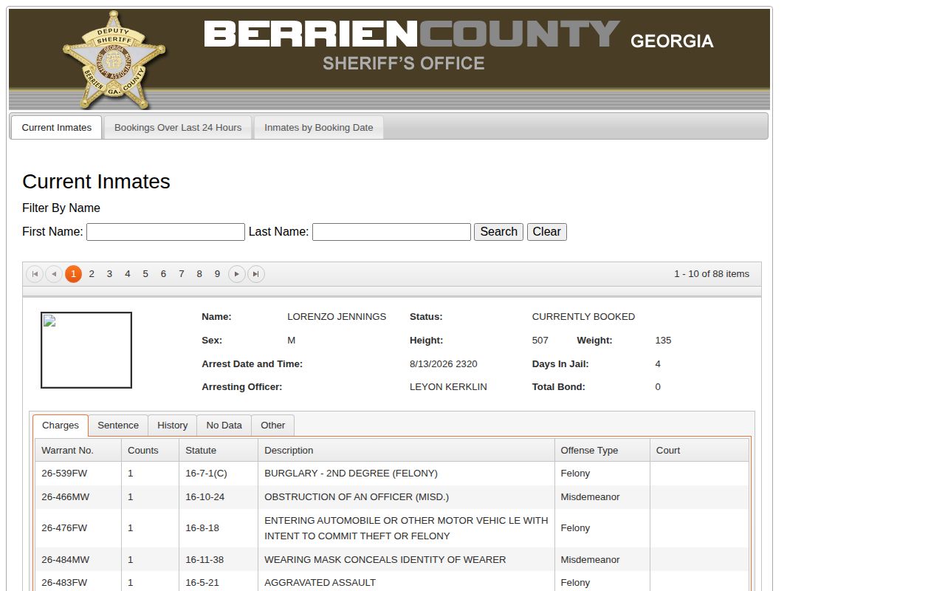Open the inmate History tab
The width and height of the screenshot is (945, 591).
tap(173, 426)
